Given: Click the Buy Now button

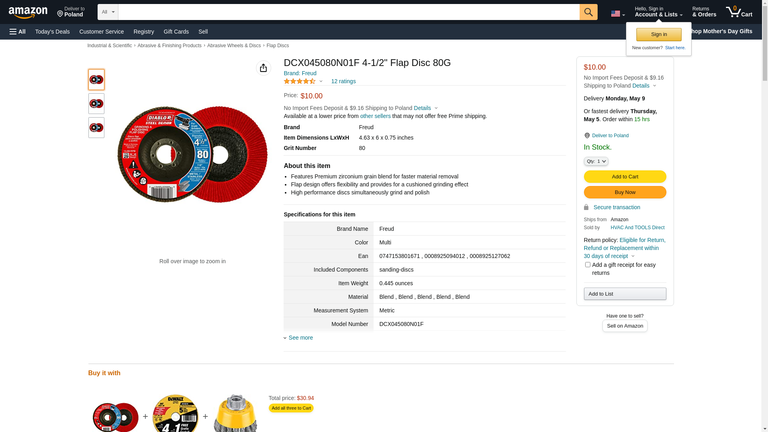Looking at the screenshot, I should click(624, 192).
